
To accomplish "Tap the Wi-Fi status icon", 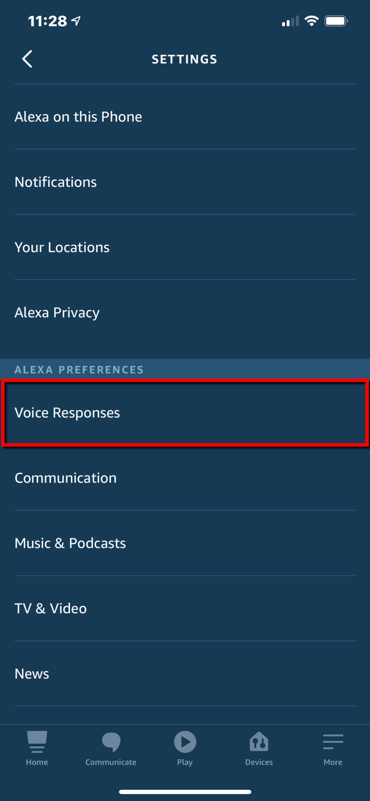I will click(x=312, y=21).
